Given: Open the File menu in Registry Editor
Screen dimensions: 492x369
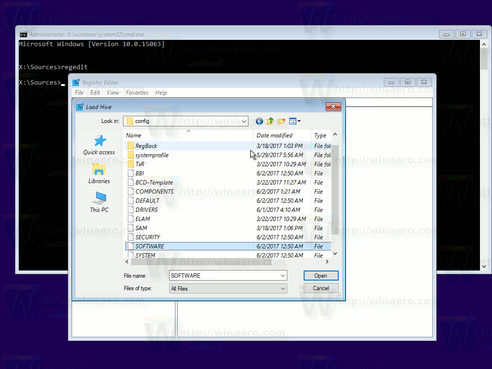Looking at the screenshot, I should 79,92.
